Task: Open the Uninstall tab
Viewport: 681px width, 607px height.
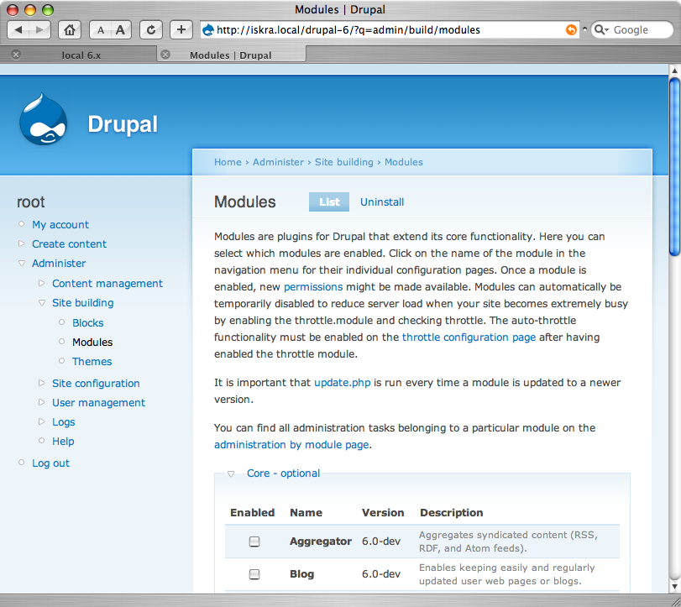Action: click(382, 201)
